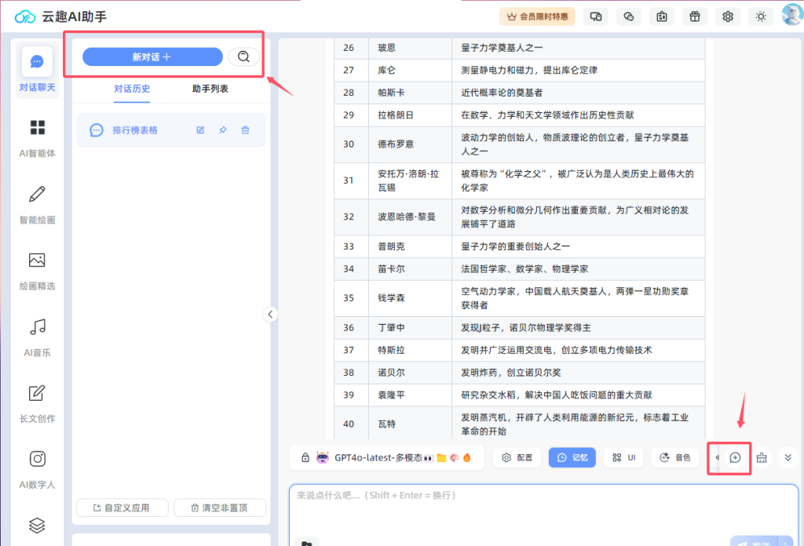Image resolution: width=804 pixels, height=546 pixels.
Task: Click the folder upload icon below input
Action: (307, 542)
